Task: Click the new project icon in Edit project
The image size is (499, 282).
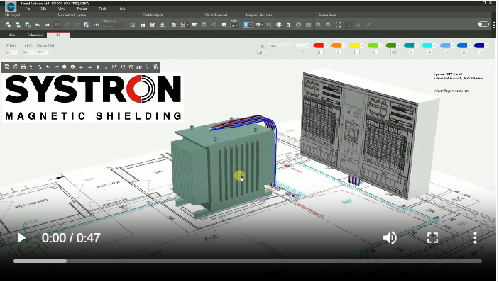Action: (x=8, y=25)
